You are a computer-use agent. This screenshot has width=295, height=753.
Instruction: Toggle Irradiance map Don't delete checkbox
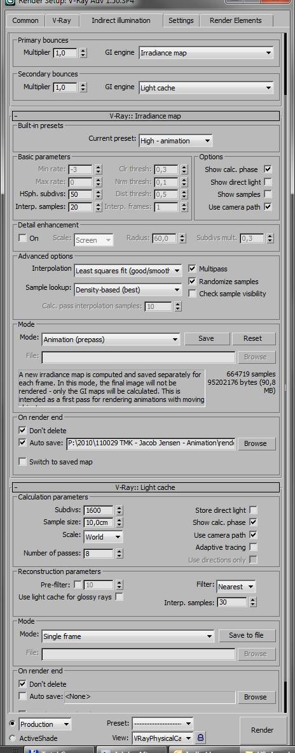22,430
